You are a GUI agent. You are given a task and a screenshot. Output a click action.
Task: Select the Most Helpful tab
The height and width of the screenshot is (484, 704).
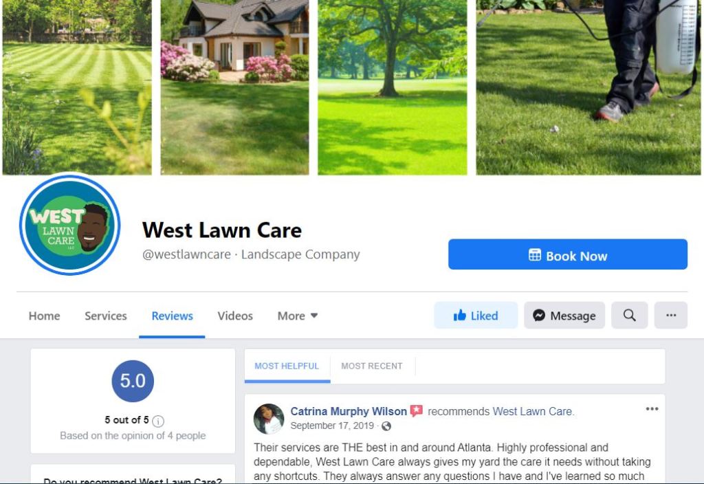click(x=287, y=366)
